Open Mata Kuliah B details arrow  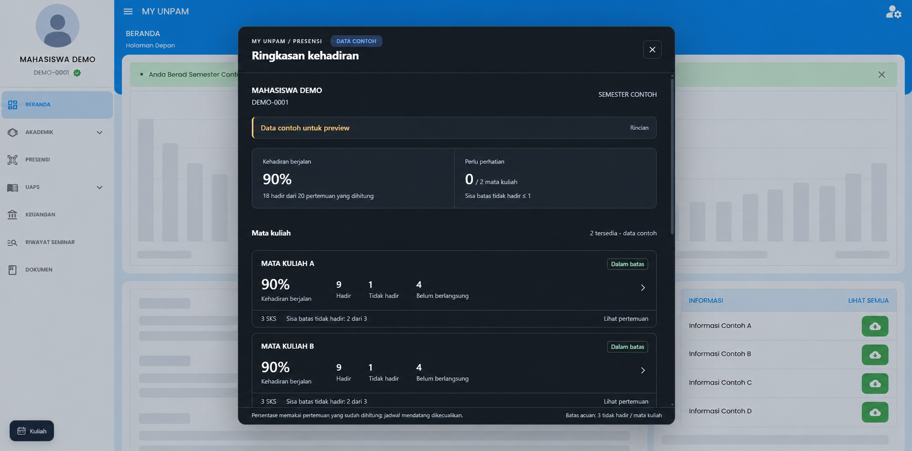click(643, 371)
